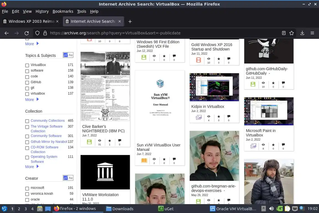
Task: Expand More under Collection
Action: [x=32, y=166]
